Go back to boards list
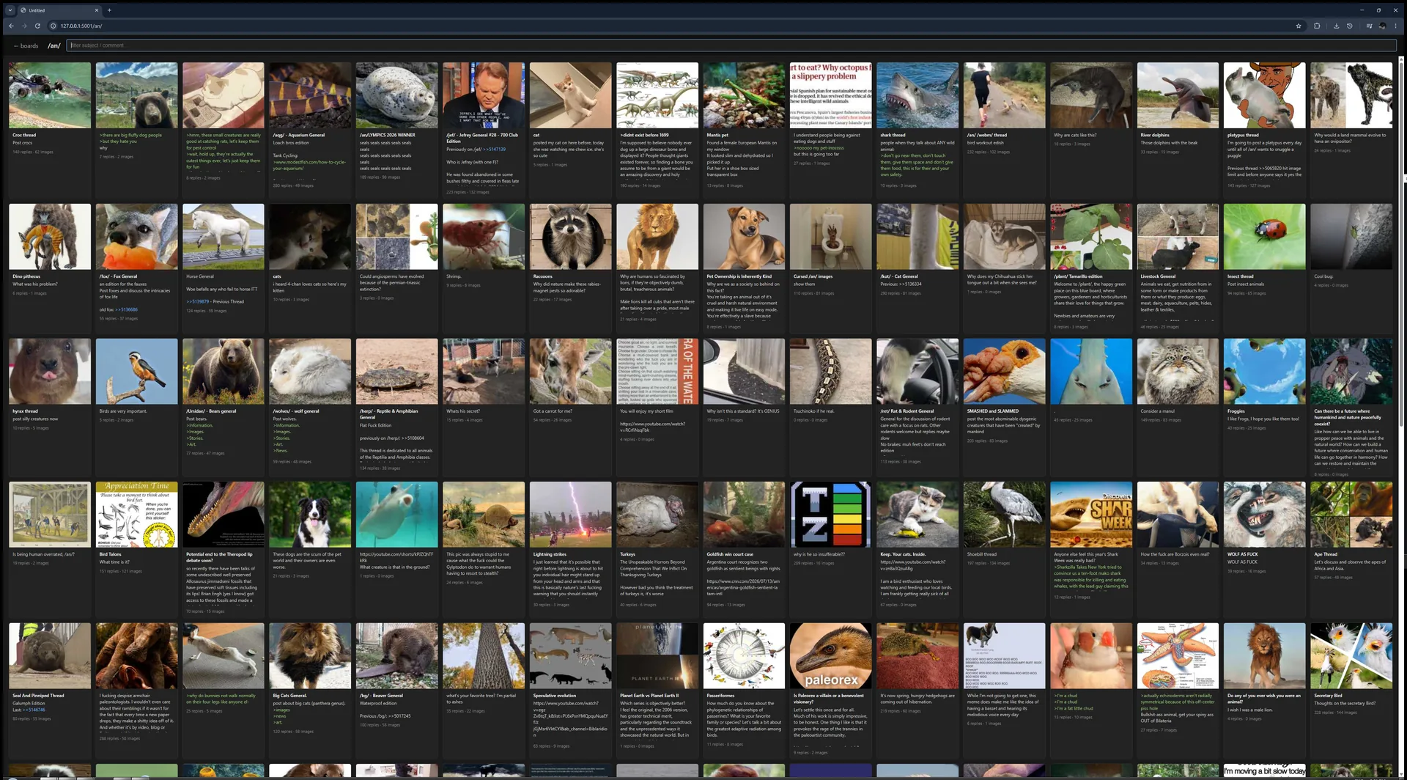The height and width of the screenshot is (780, 1407). pyautogui.click(x=26, y=45)
